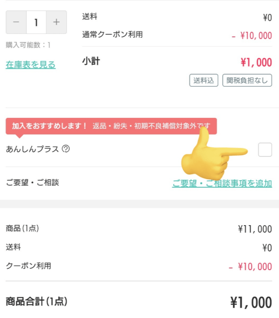Enable the あんしんプラス checkbox

(x=265, y=150)
